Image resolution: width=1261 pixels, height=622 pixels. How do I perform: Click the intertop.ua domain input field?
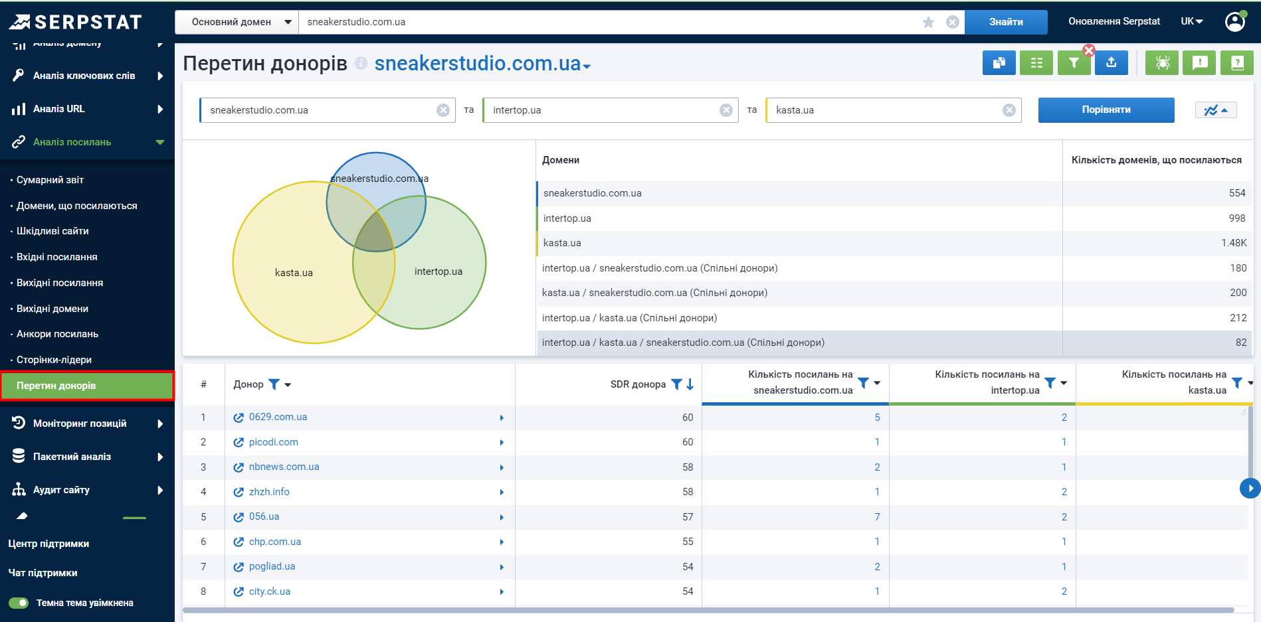(x=601, y=110)
